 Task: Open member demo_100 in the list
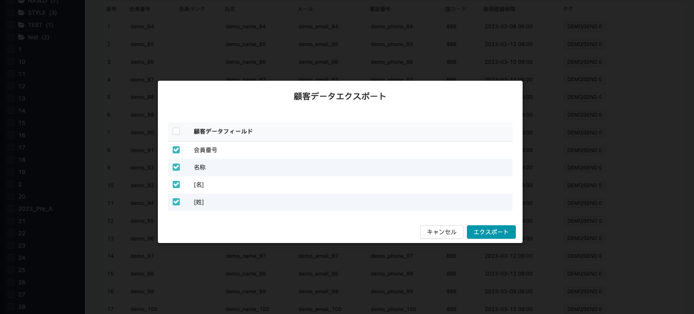coord(144,309)
